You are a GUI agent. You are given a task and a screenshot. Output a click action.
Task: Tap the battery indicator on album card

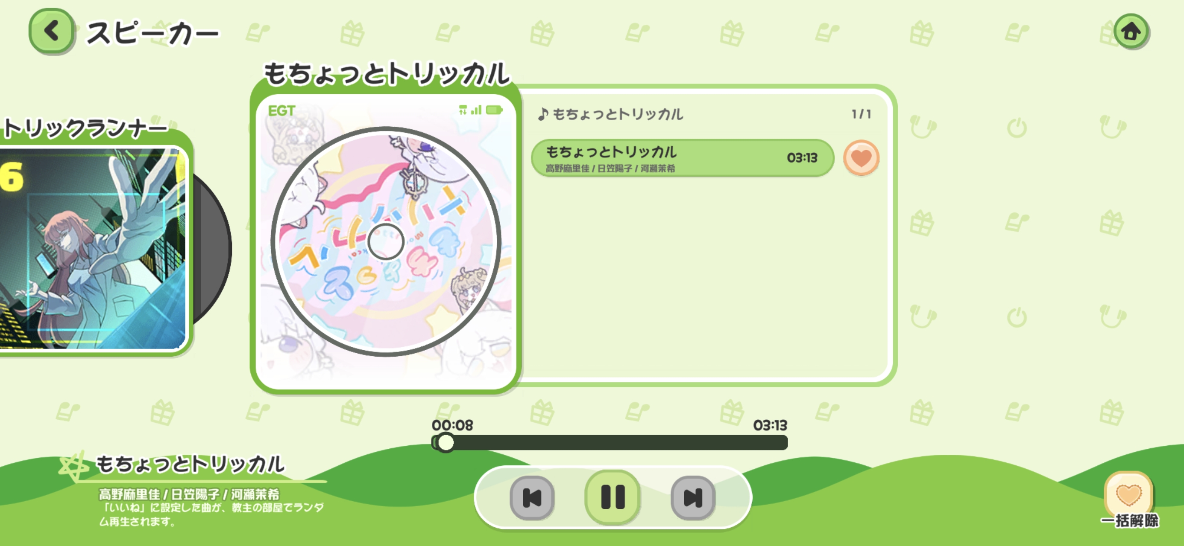494,110
